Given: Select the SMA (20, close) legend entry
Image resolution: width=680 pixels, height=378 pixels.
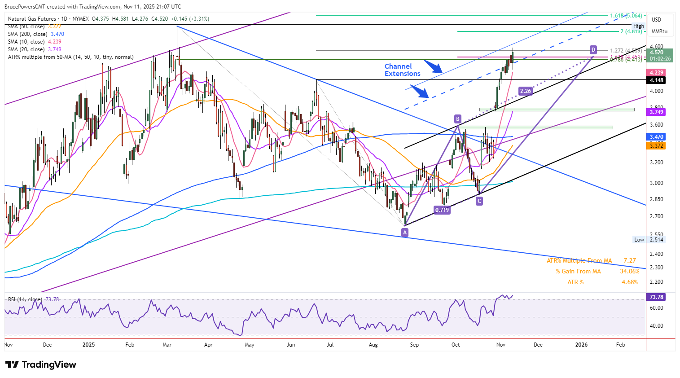Looking at the screenshot, I should point(35,49).
